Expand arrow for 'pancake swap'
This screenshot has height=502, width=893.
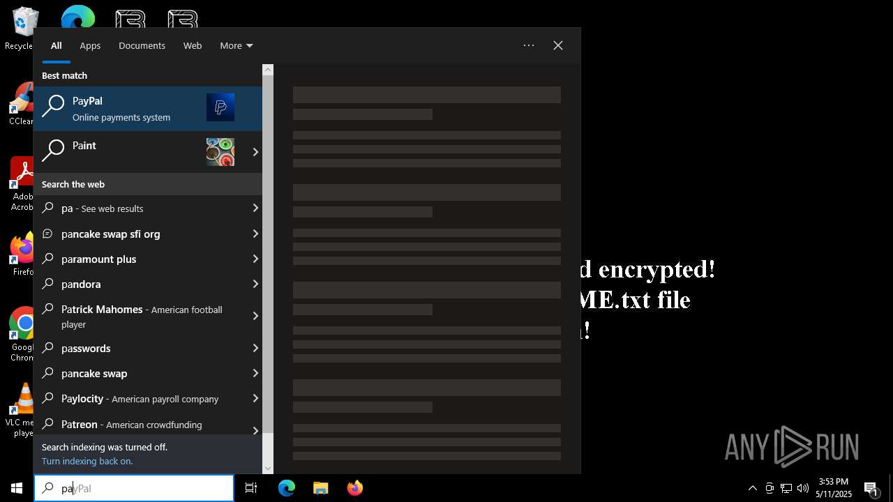point(255,373)
